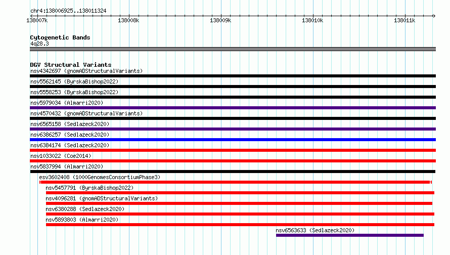This screenshot has width=450, height=255.
Task: Click the 138008k ruler position
Action: [x=128, y=20]
